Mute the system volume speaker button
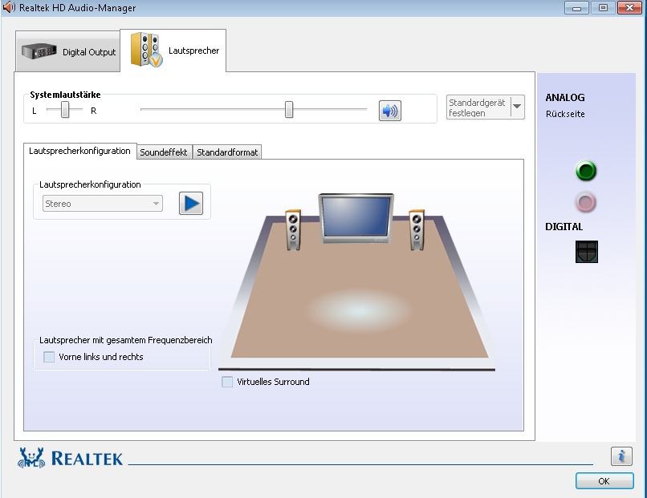 (390, 111)
